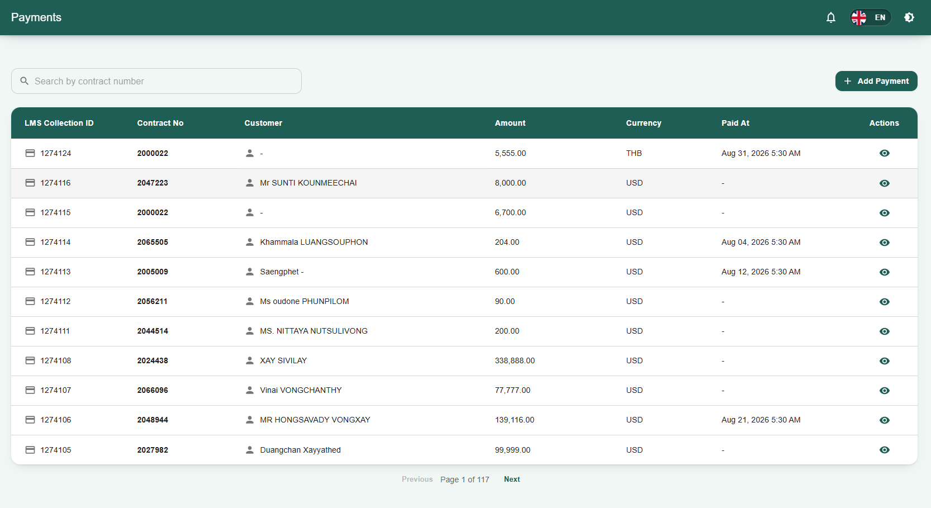The image size is (931, 508).
Task: Go to the Next page
Action: [512, 479]
